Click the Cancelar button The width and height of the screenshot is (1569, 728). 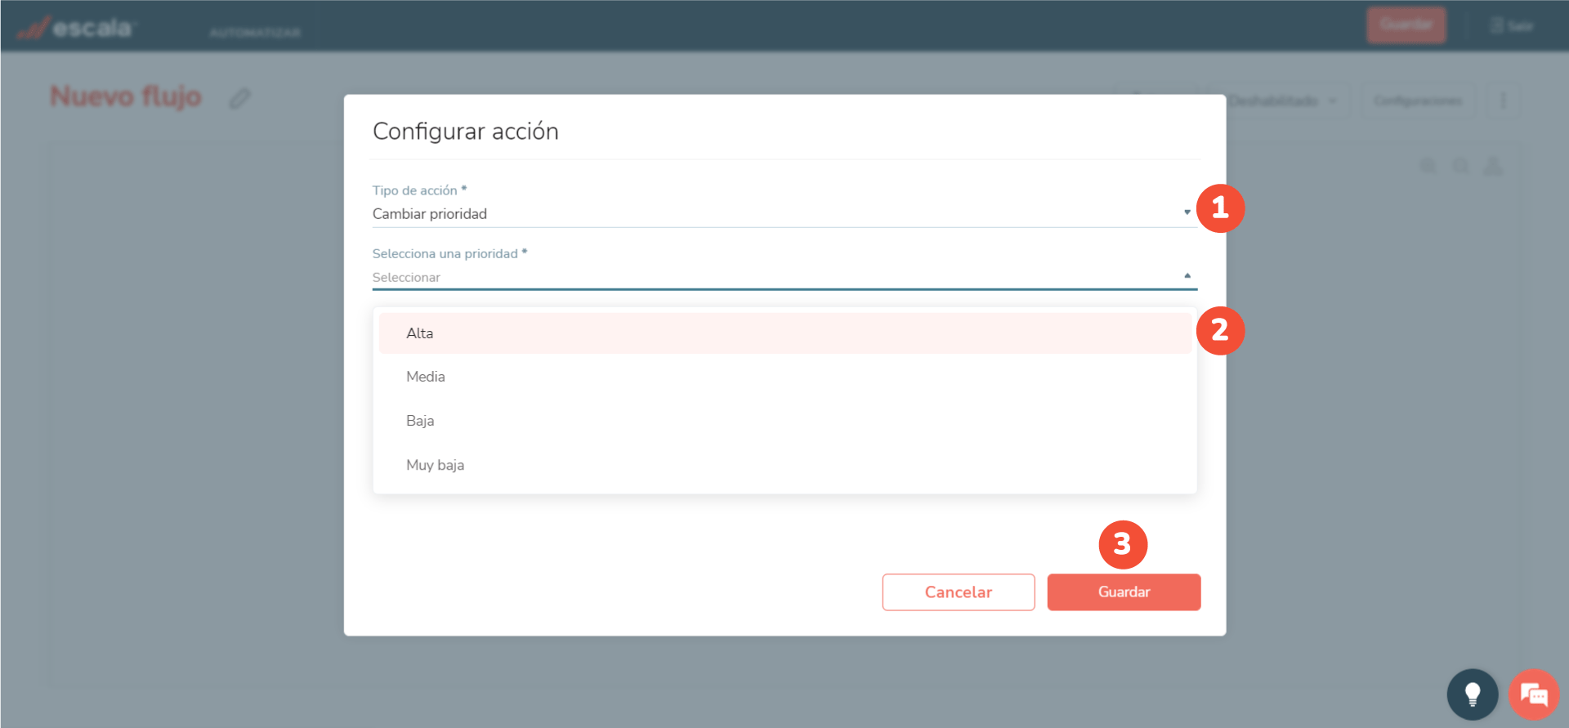959,592
